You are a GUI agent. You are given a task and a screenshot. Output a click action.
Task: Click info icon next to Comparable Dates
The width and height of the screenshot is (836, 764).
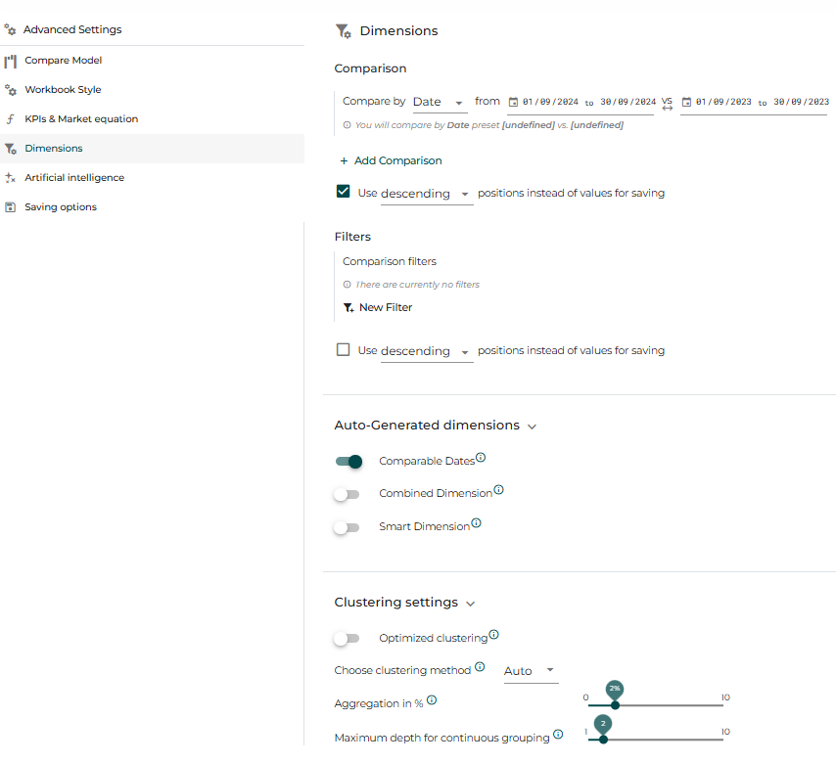[x=481, y=458]
